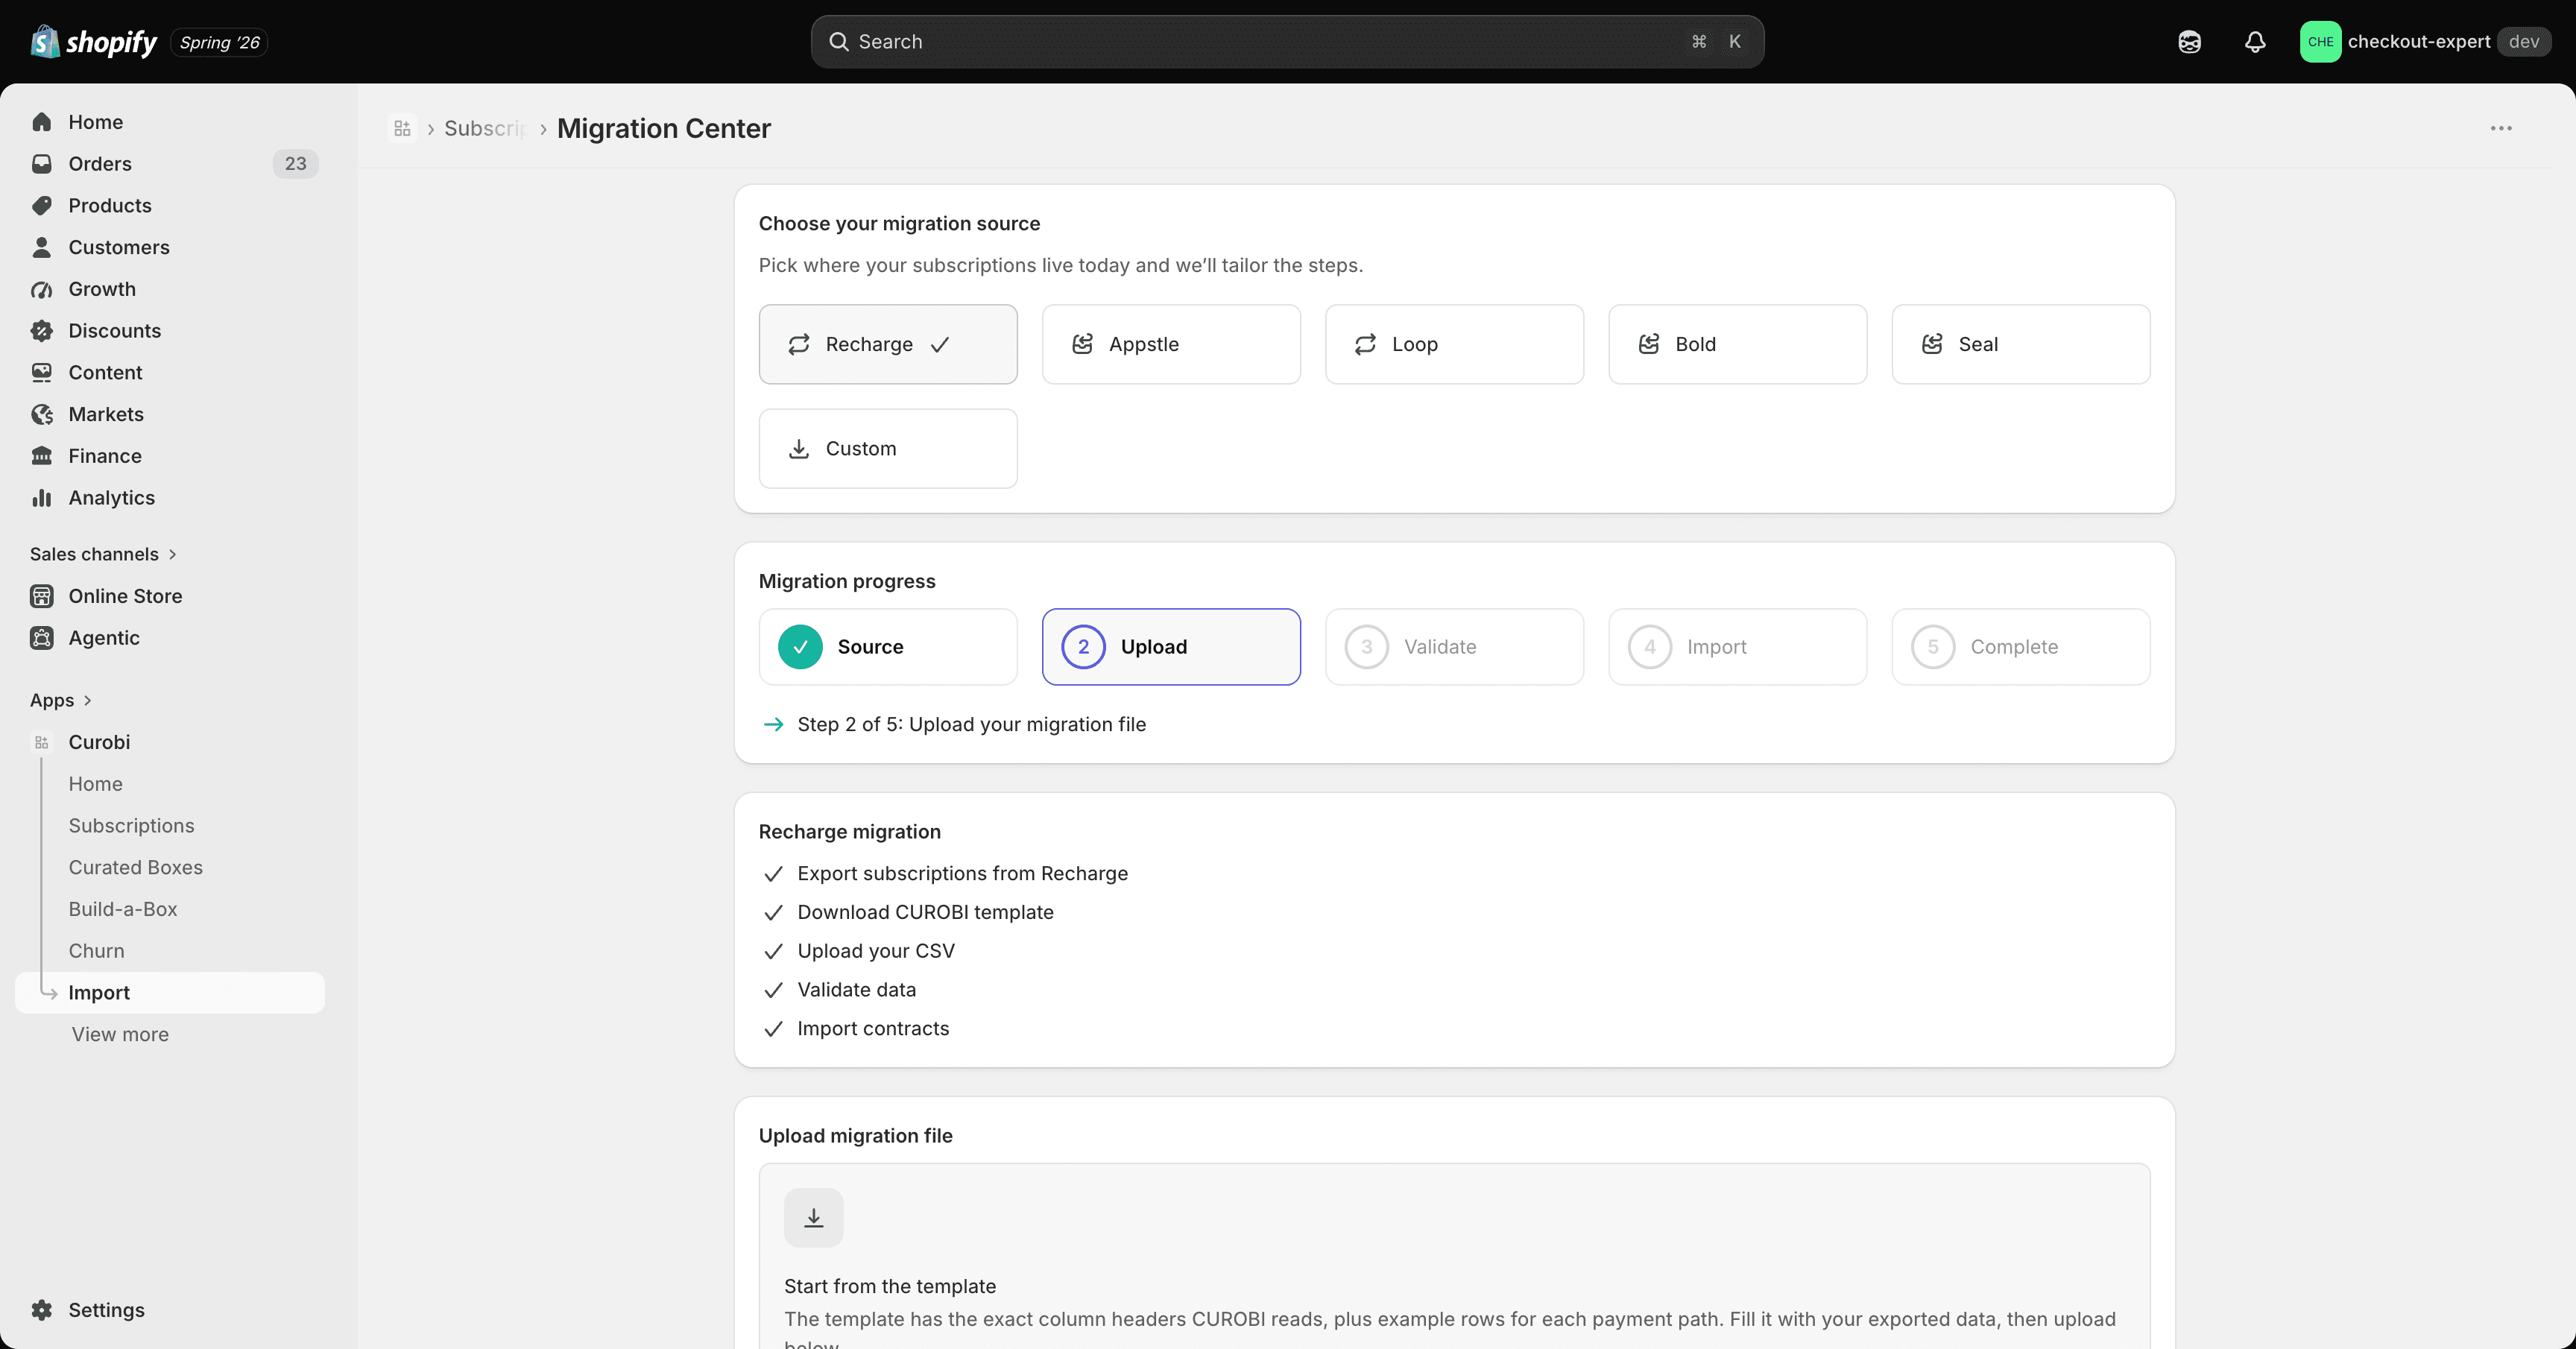Click 'Export subscriptions from Recharge' checklist item
The width and height of the screenshot is (2576, 1349).
[962, 874]
